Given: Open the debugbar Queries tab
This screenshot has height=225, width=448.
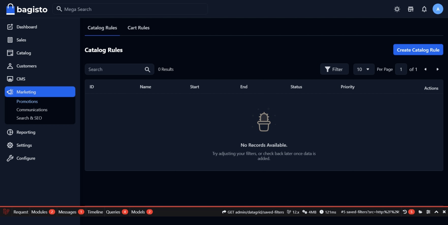Looking at the screenshot, I should coord(117,212).
